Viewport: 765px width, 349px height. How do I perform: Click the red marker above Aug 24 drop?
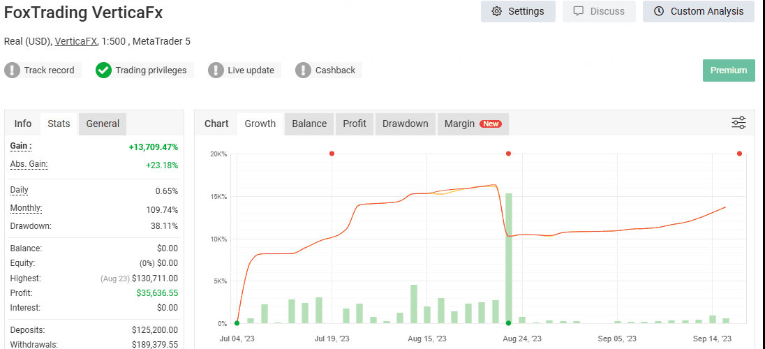tap(508, 154)
